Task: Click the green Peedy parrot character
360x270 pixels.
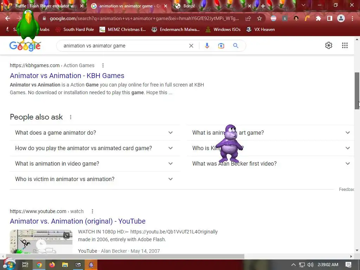Action: coord(28,26)
